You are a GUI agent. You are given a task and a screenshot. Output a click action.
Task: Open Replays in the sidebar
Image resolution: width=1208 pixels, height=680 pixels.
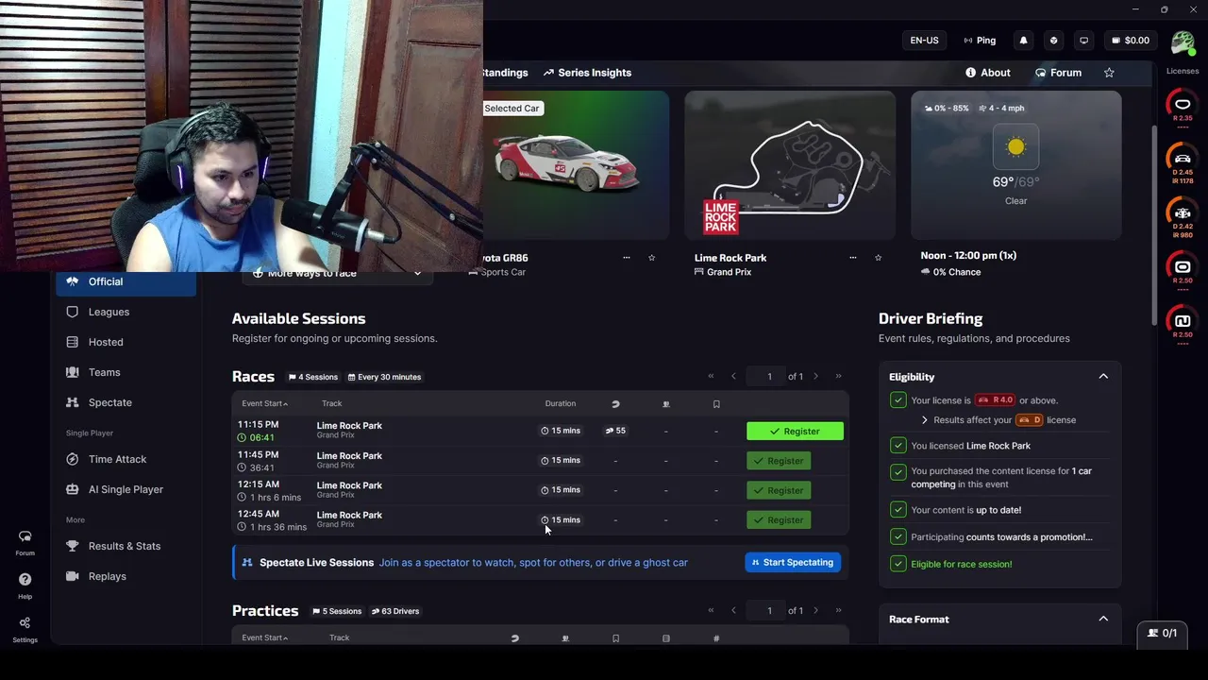coord(126,576)
